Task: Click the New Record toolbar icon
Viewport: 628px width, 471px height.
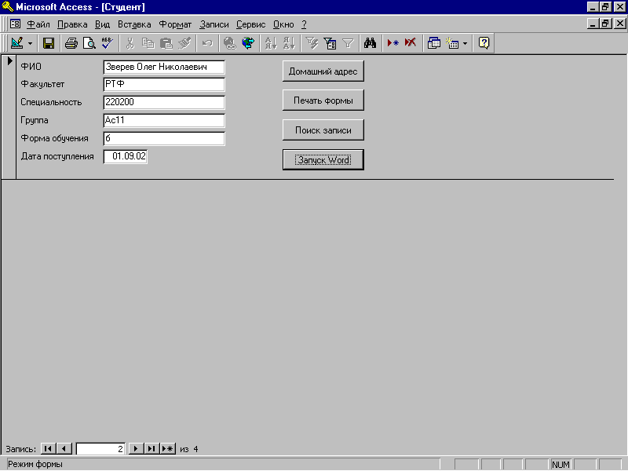Action: coord(393,43)
